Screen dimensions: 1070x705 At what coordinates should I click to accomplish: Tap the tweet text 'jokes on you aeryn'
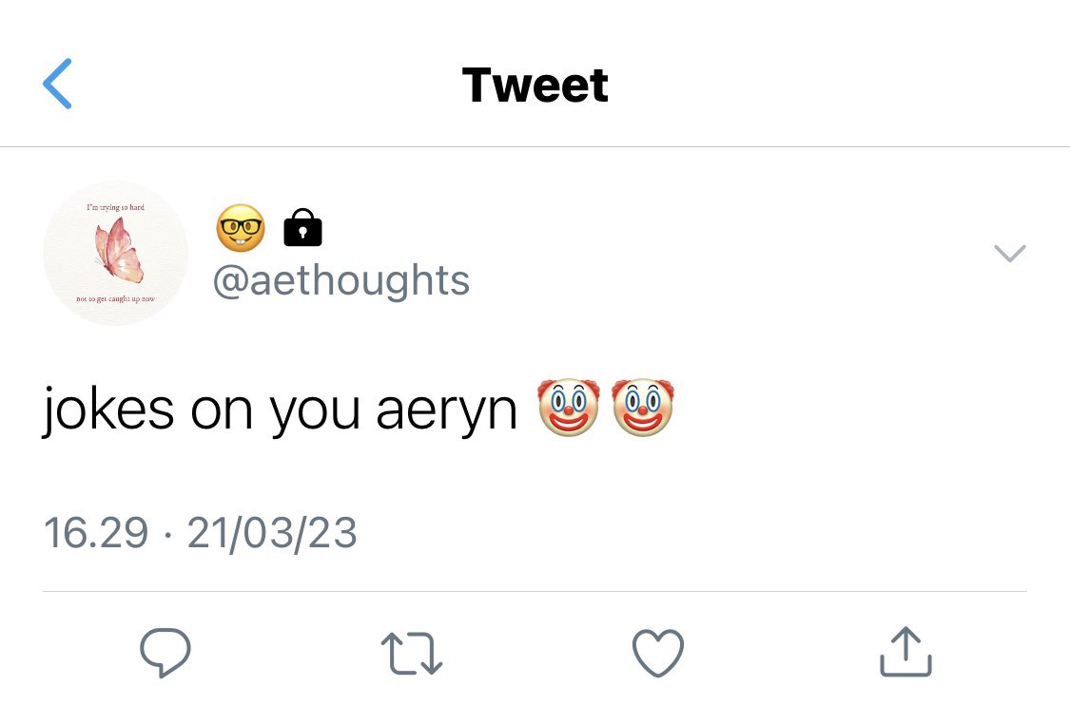coord(280,411)
